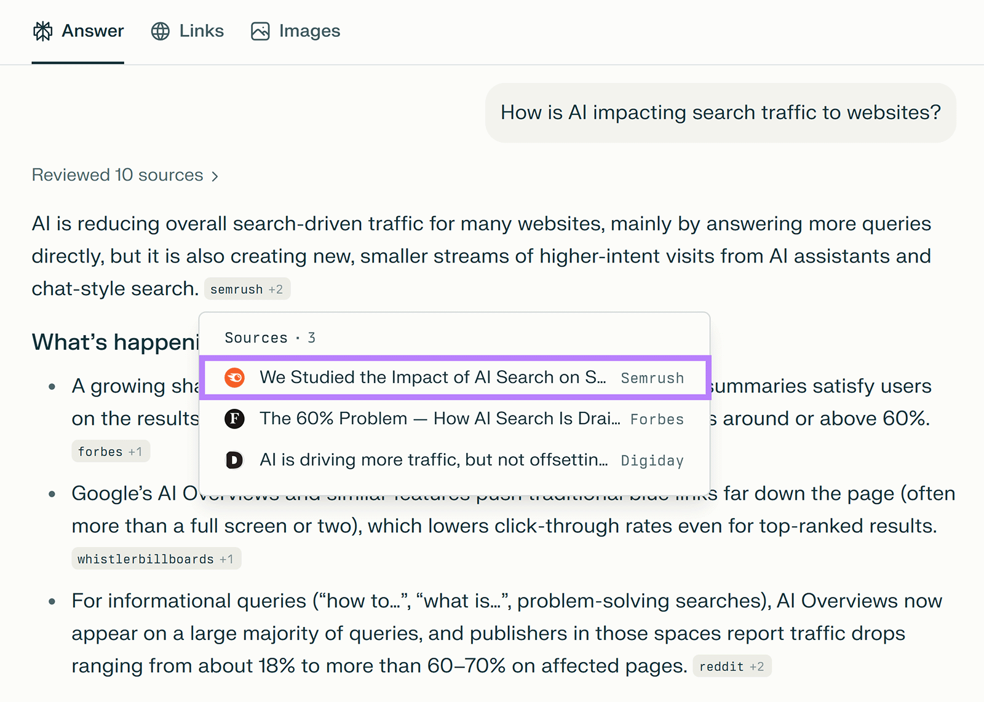Viewport: 984px width, 702px height.
Task: Open the Digiday AI traffic article
Action: (435, 460)
